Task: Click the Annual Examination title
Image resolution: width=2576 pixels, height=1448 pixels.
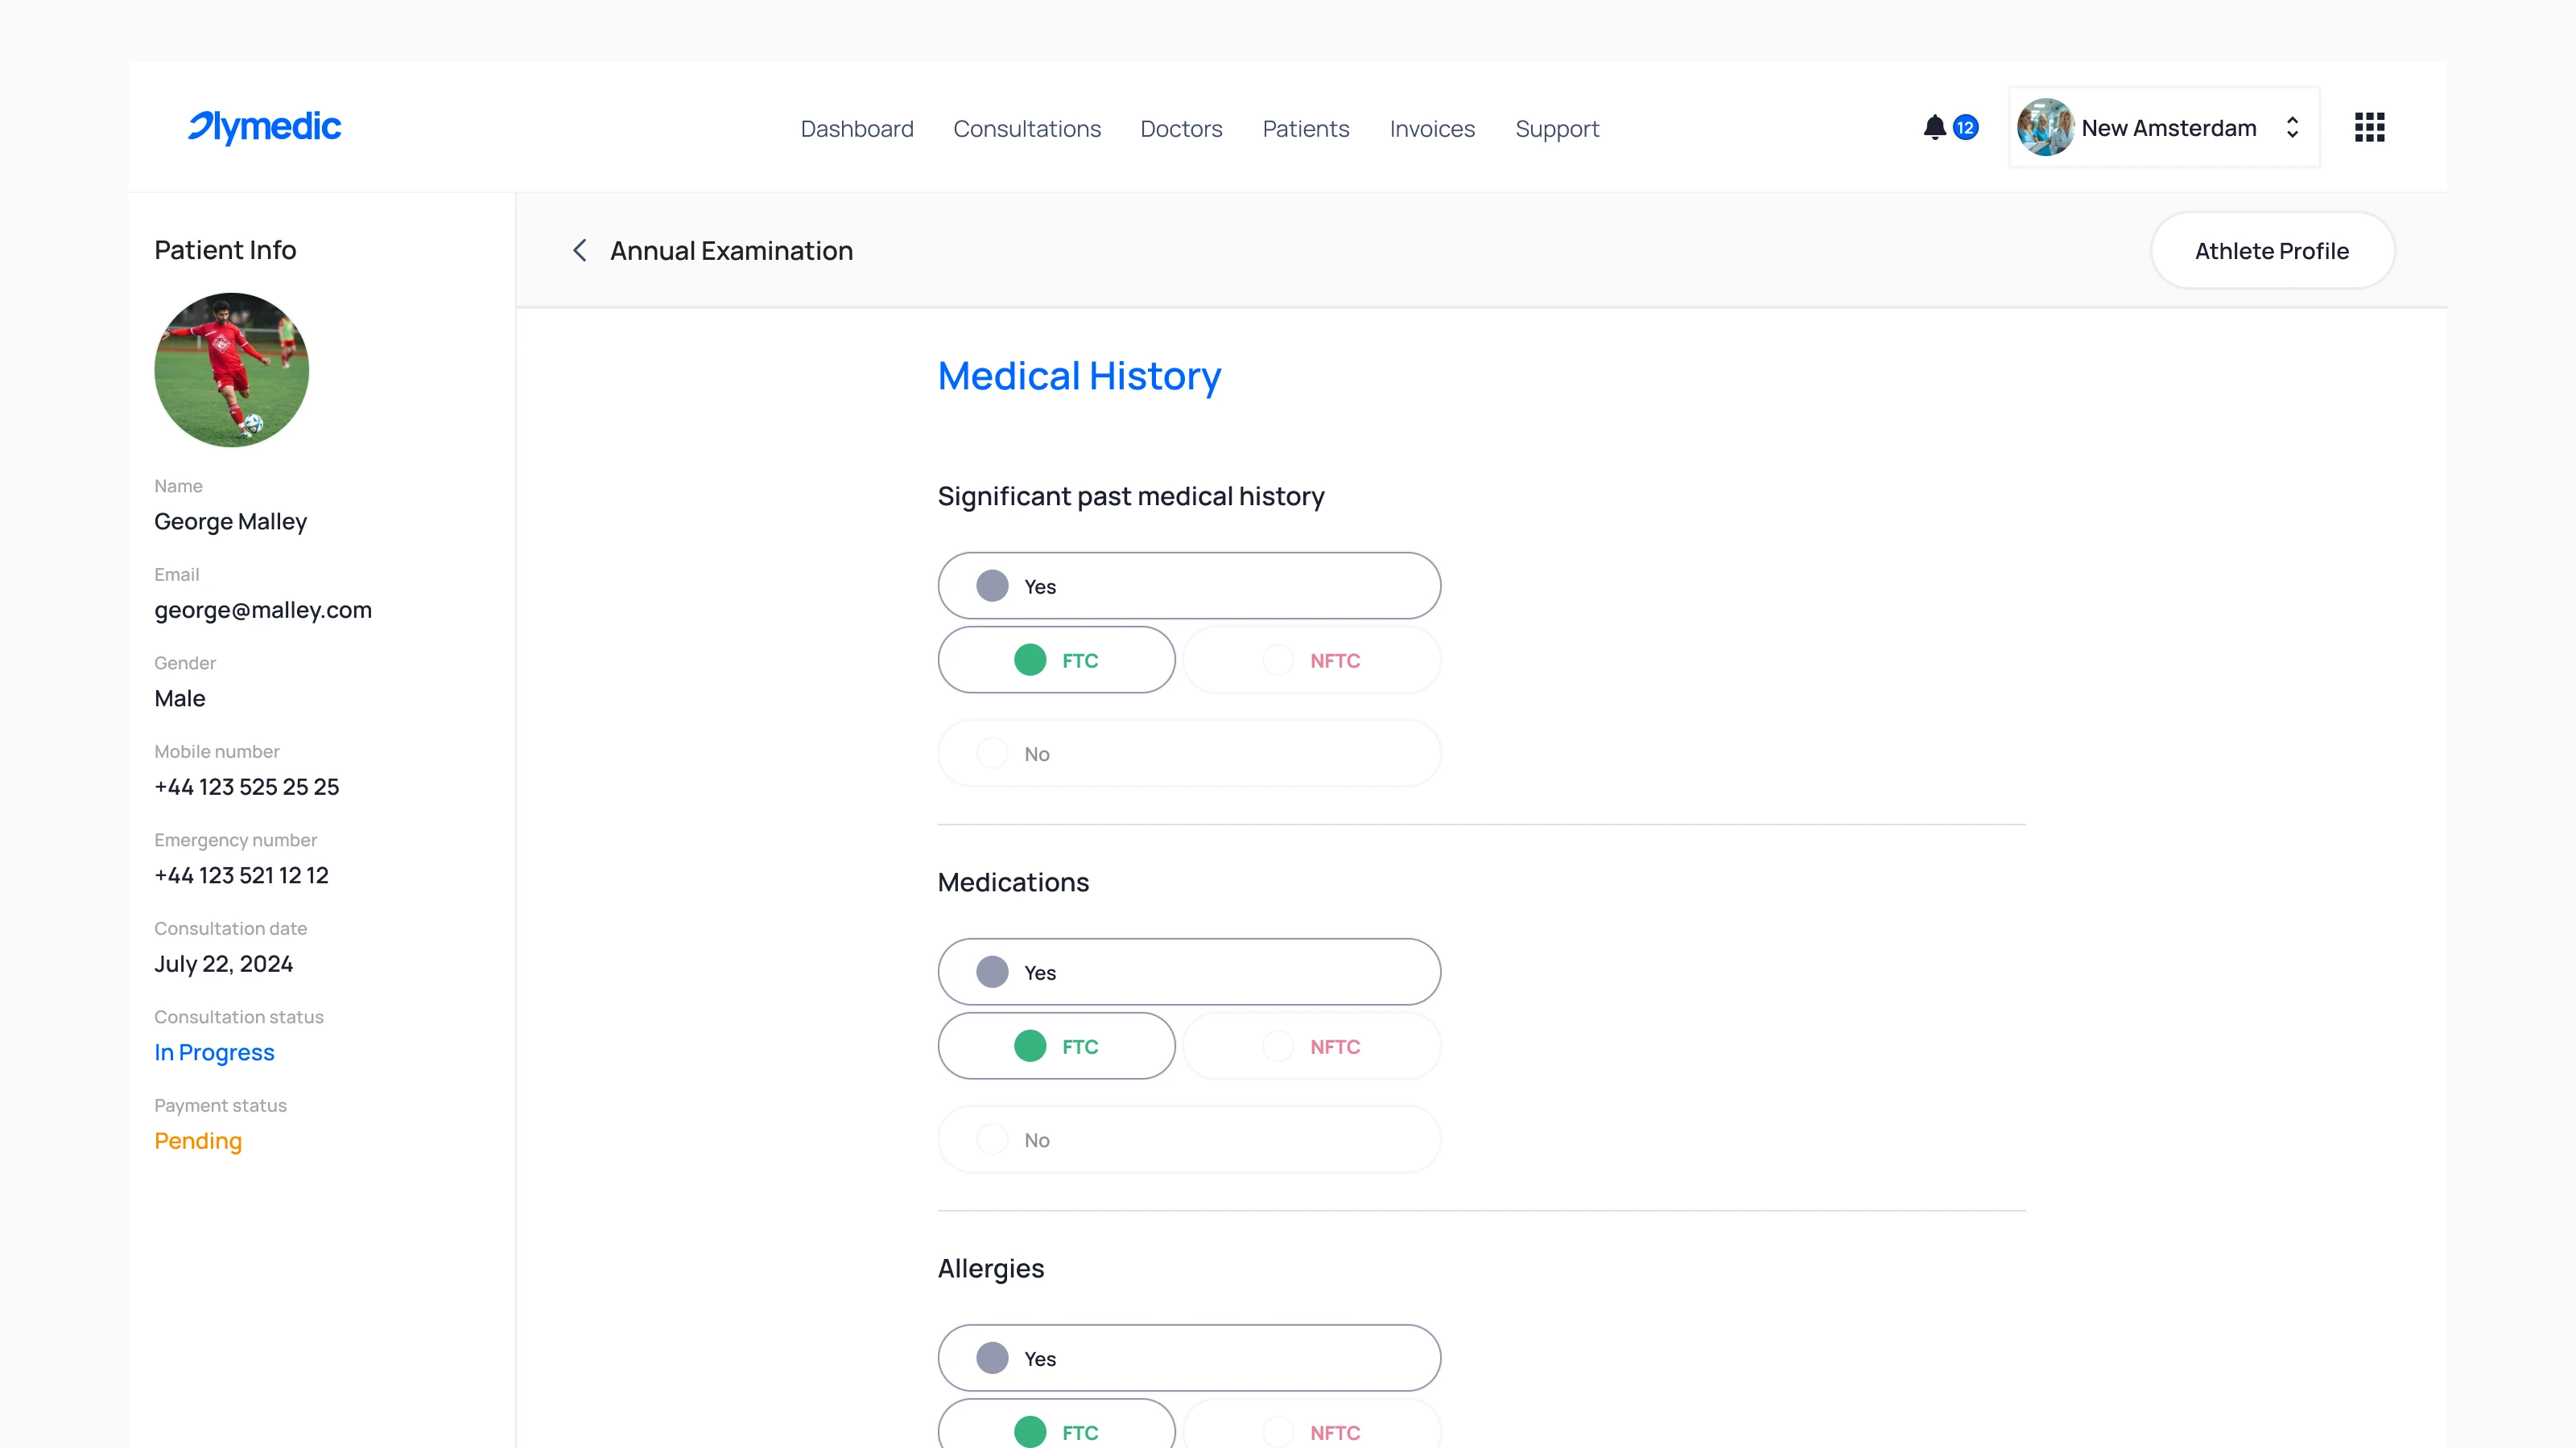Action: [731, 250]
